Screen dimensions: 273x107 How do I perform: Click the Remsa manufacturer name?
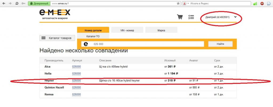[x=49, y=94]
